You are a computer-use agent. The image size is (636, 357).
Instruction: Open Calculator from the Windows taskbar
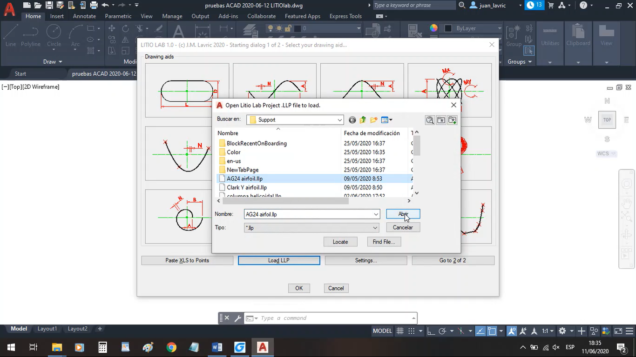tap(103, 347)
